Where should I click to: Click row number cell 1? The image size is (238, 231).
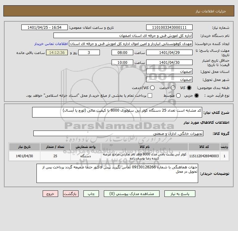tap(224, 156)
